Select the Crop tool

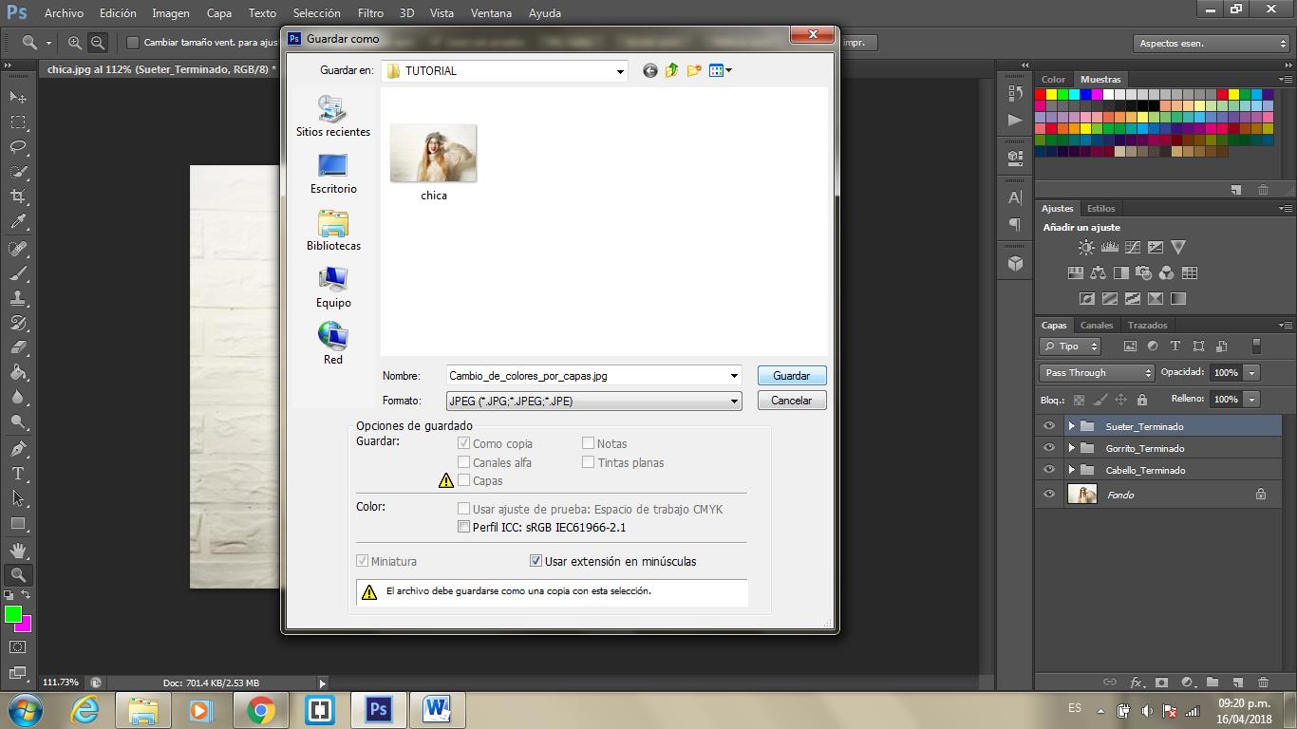point(18,196)
